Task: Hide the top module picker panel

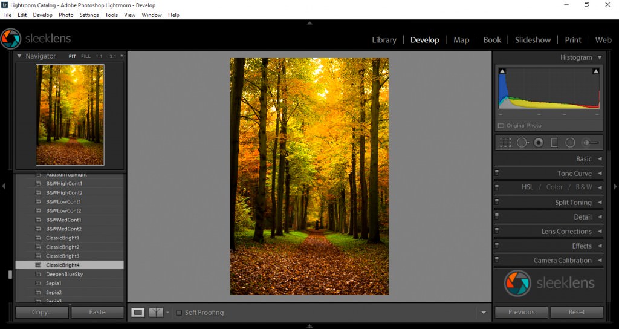Action: (x=309, y=24)
